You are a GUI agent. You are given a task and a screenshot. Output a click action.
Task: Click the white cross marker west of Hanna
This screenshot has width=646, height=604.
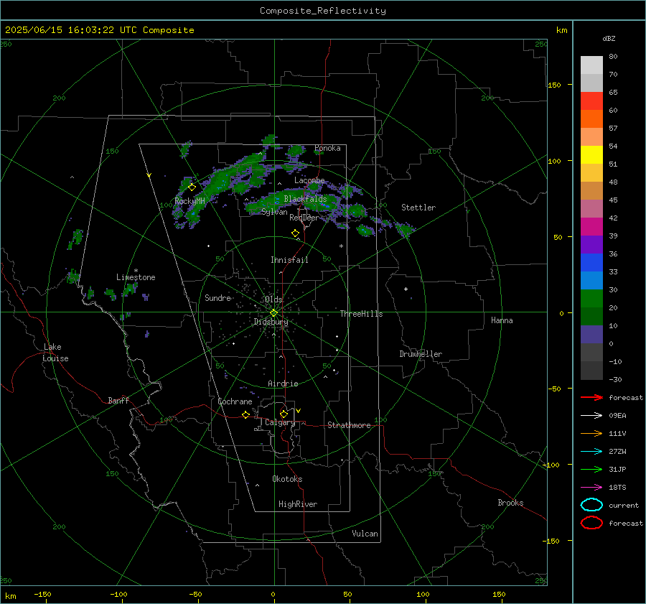click(406, 289)
